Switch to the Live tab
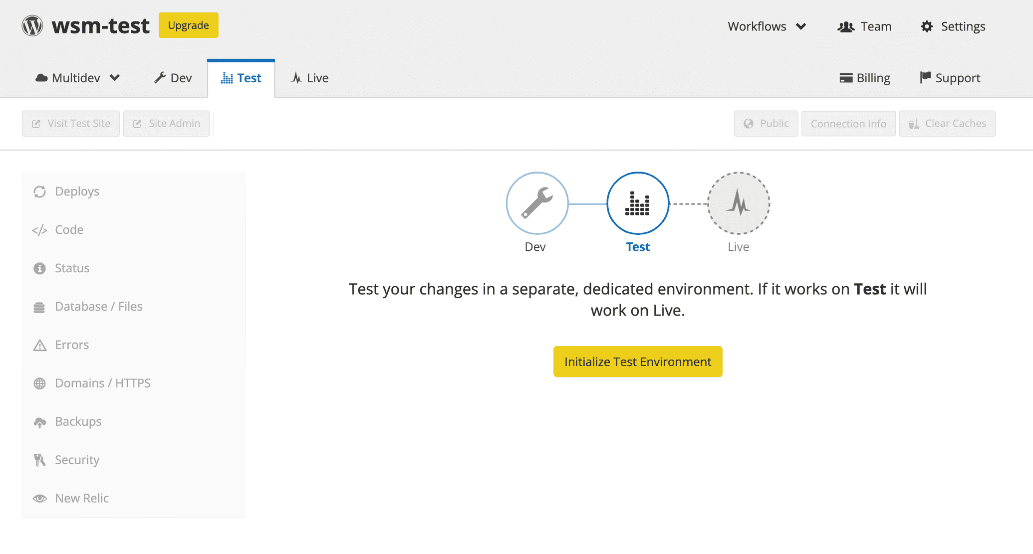The height and width of the screenshot is (554, 1033). click(309, 78)
